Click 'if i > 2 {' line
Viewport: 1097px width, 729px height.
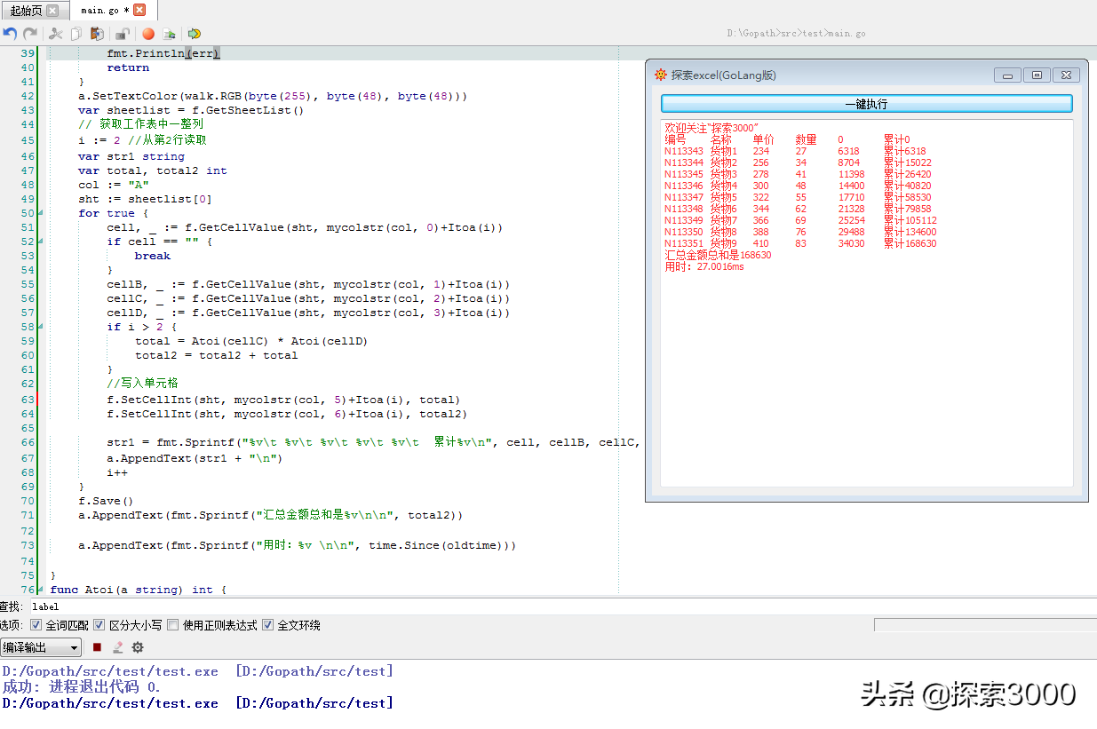(x=142, y=327)
